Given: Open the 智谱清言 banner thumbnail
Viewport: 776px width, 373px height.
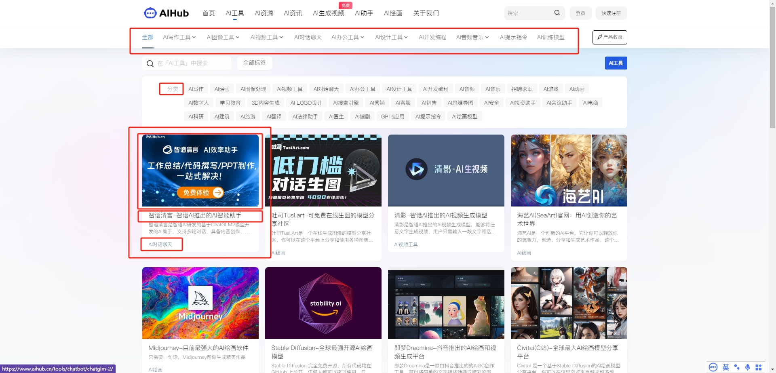Looking at the screenshot, I should [x=200, y=171].
